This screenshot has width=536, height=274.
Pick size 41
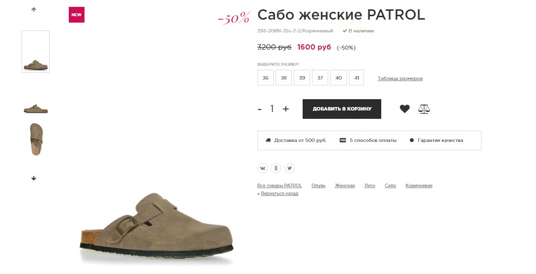(356, 78)
